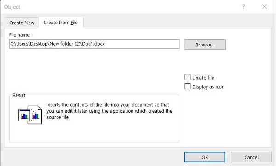Click the 'File name:' label
The height and width of the screenshot is (166, 276).
[20, 35]
